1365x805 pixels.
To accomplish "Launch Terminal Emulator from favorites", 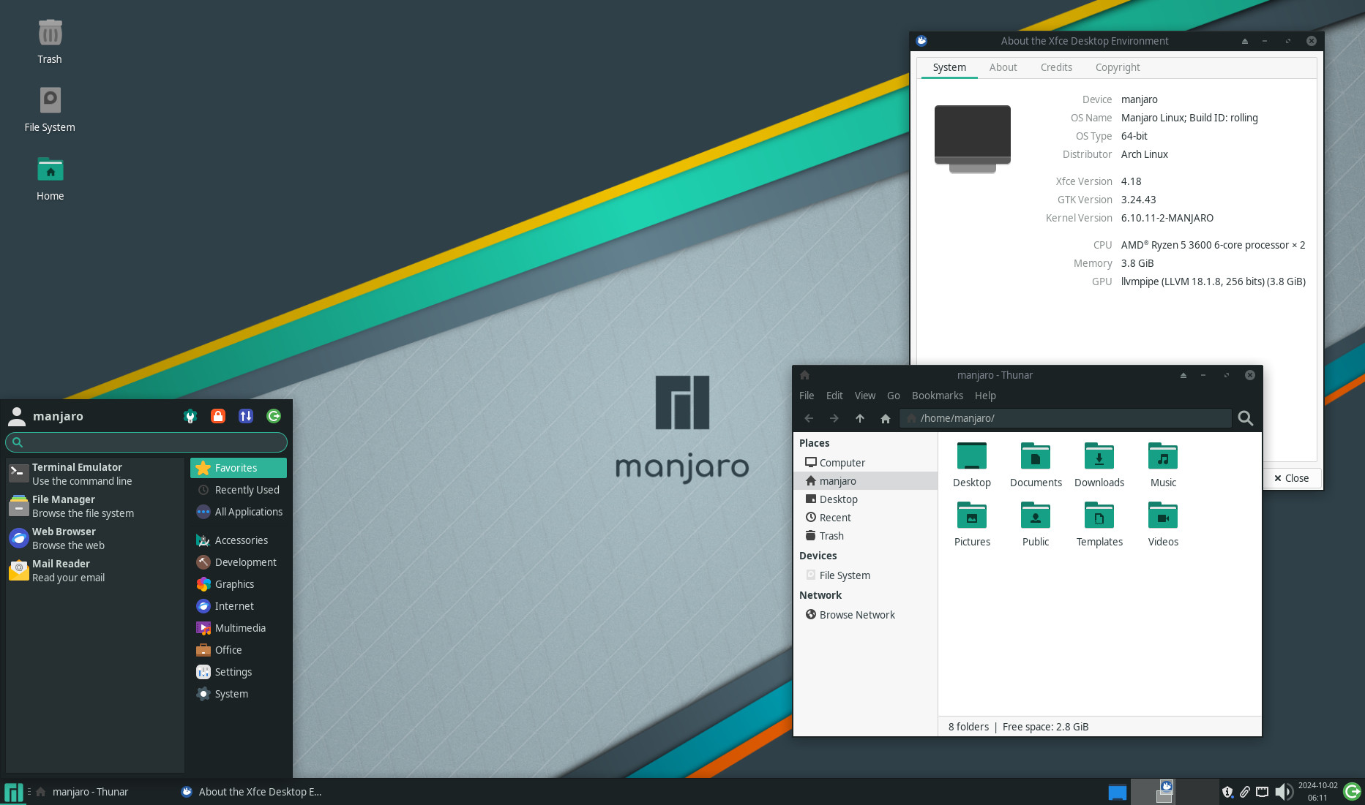I will click(x=94, y=474).
